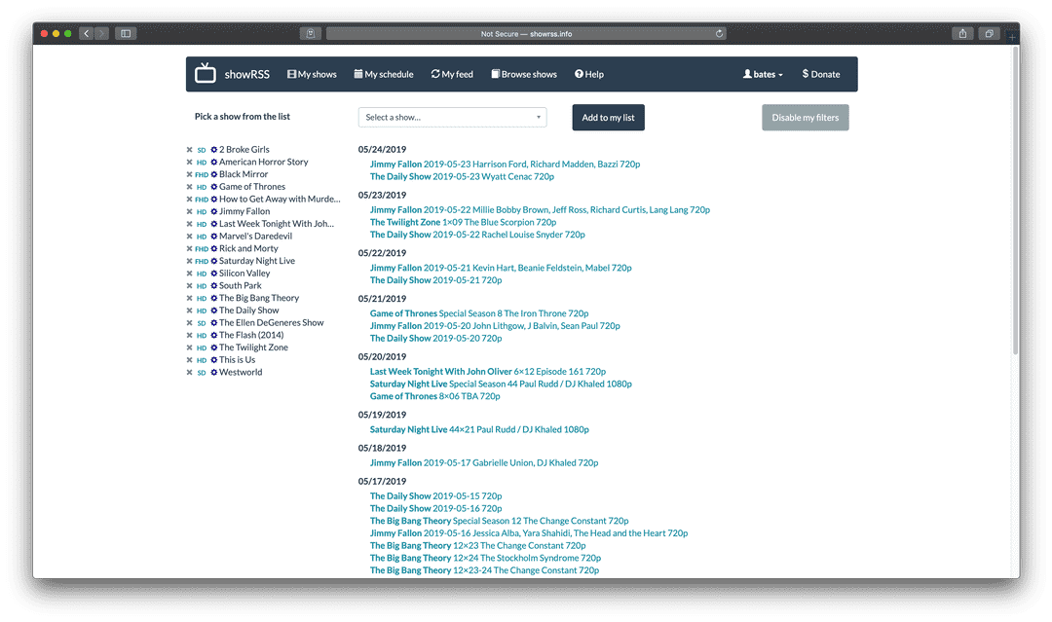Click Safari new tab plus icon
Screen dimensions: 1052x622
coord(1012,37)
